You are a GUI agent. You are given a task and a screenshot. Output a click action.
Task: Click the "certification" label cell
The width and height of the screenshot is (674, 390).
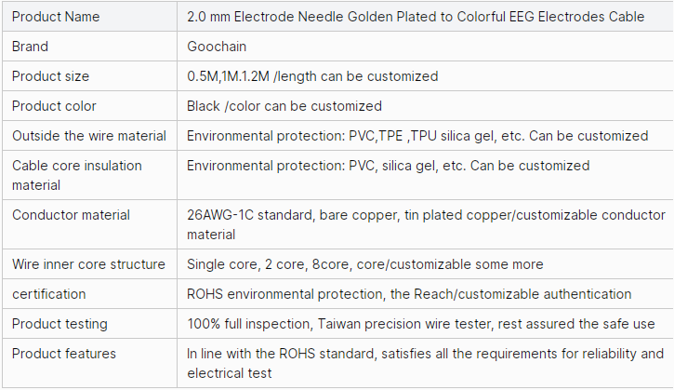(48, 294)
